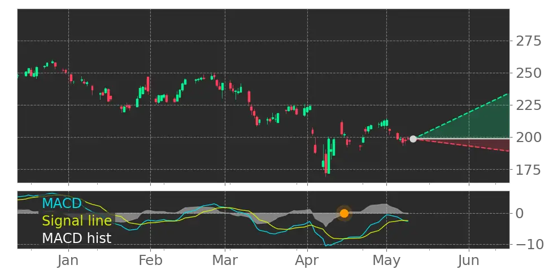Click the 175 price axis label
Image resolution: width=549 pixels, height=274 pixels.
pyautogui.click(x=529, y=170)
